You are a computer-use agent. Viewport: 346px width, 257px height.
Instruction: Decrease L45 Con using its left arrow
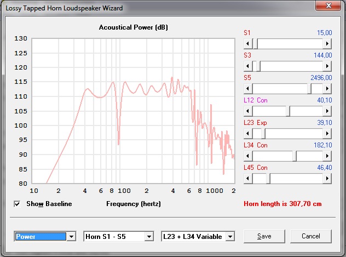[248, 179]
